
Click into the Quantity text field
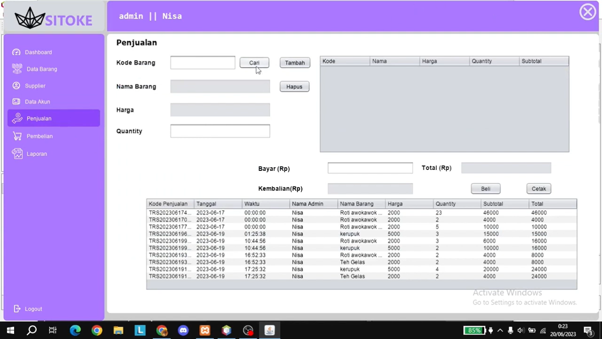[x=220, y=131]
